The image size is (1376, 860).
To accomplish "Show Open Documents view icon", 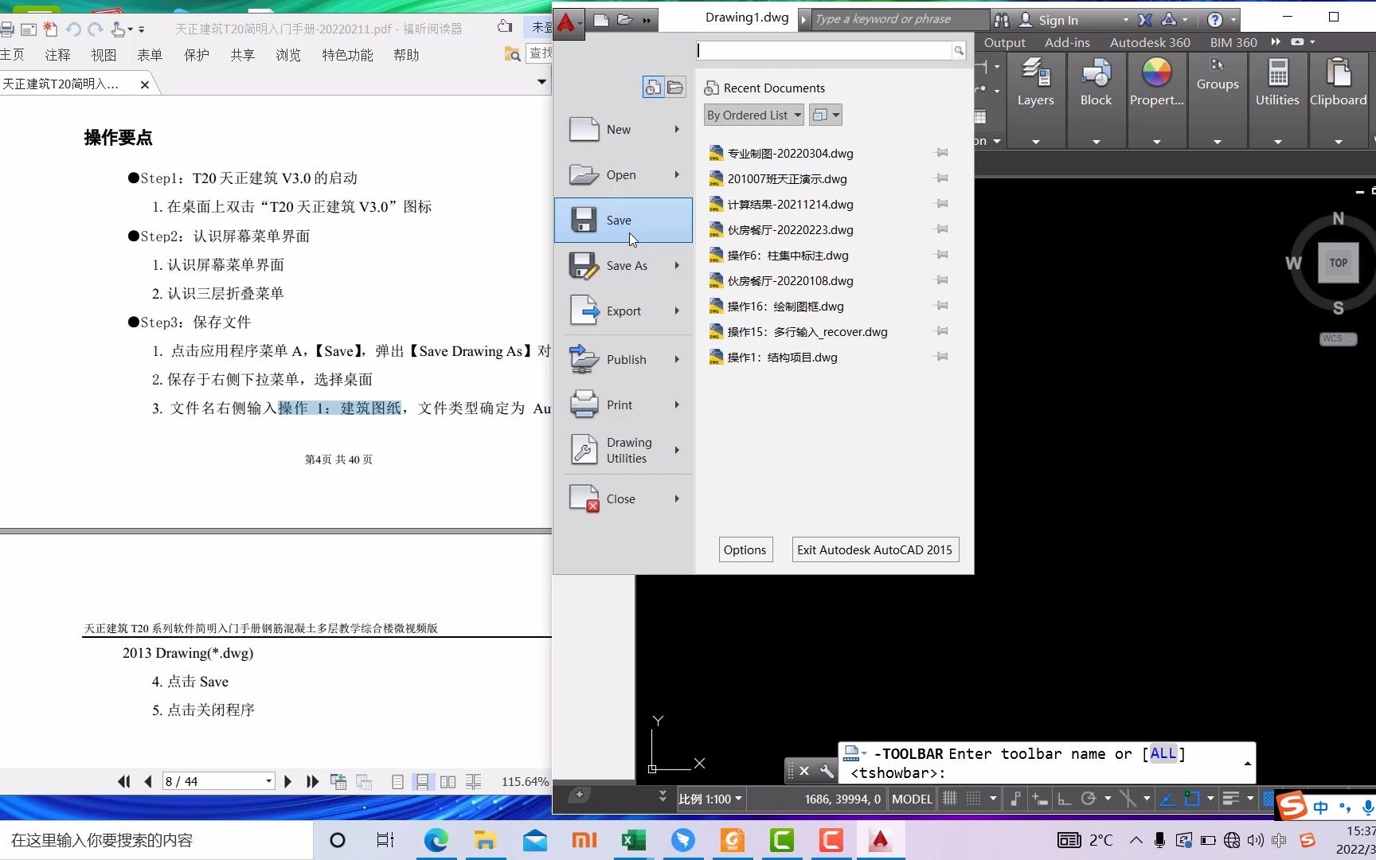I will point(675,88).
